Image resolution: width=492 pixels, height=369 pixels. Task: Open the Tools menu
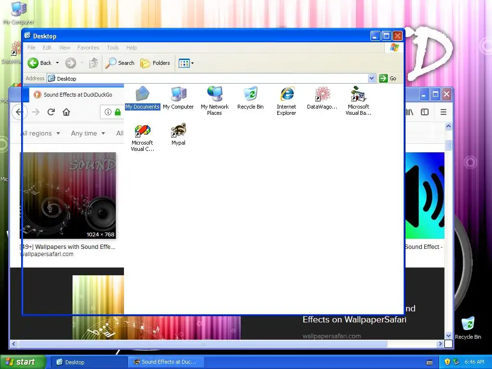coord(112,48)
